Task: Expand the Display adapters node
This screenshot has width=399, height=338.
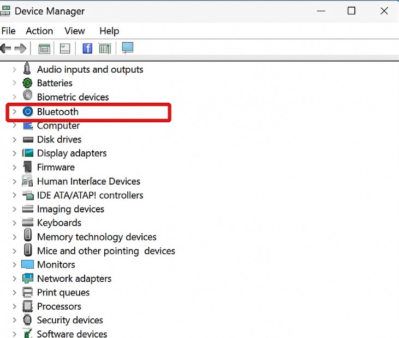Action: click(x=15, y=153)
